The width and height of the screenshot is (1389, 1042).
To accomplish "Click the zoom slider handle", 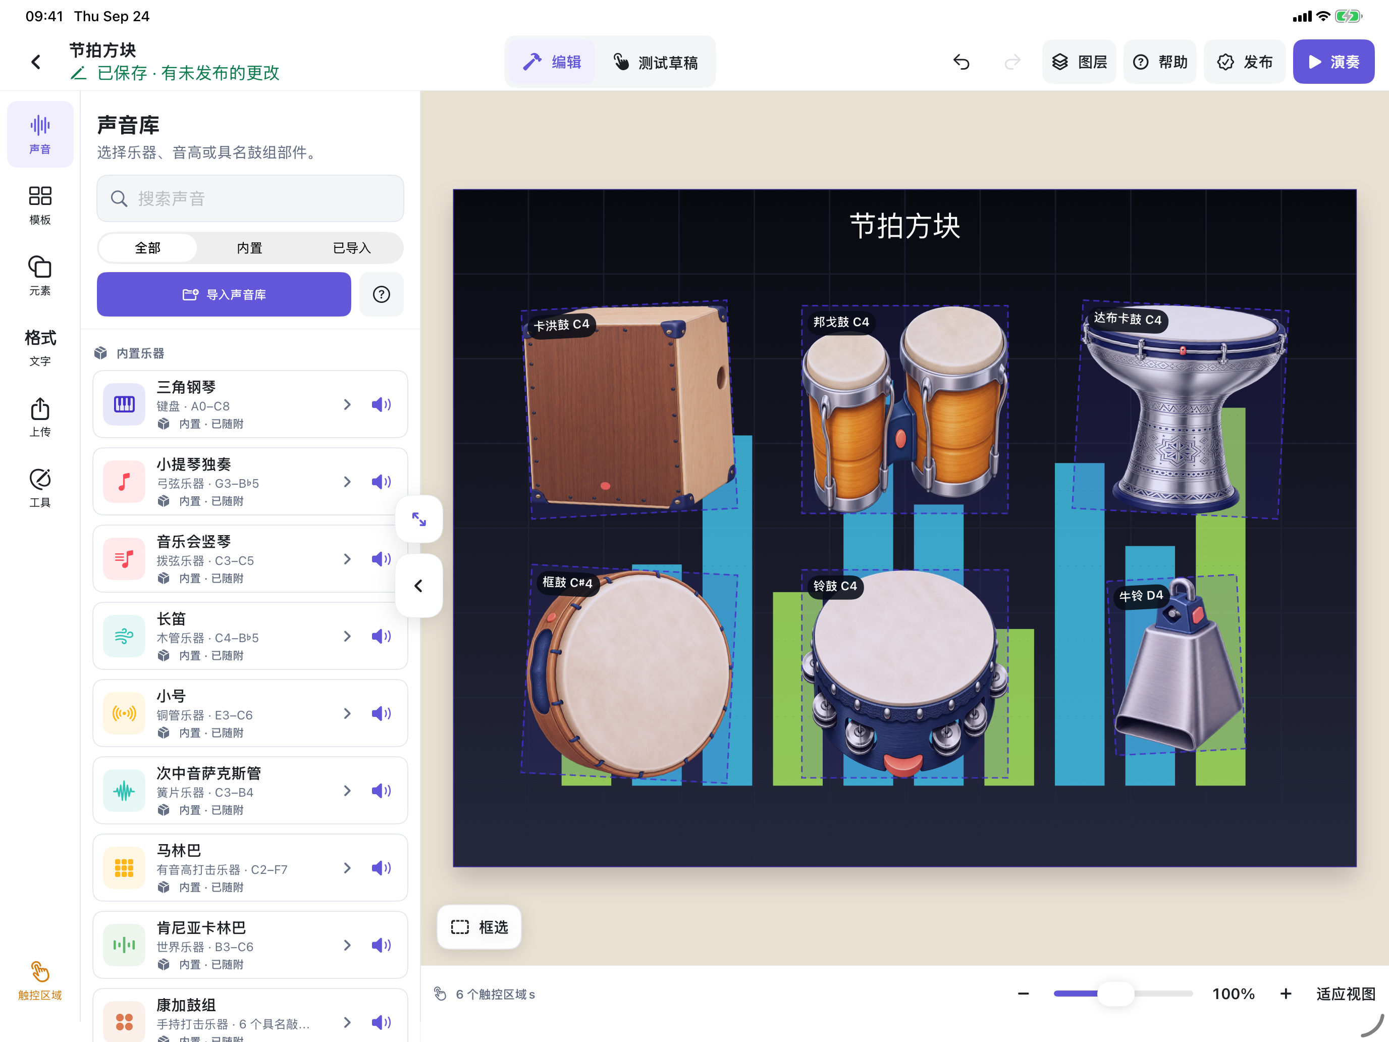I will pos(1115,994).
